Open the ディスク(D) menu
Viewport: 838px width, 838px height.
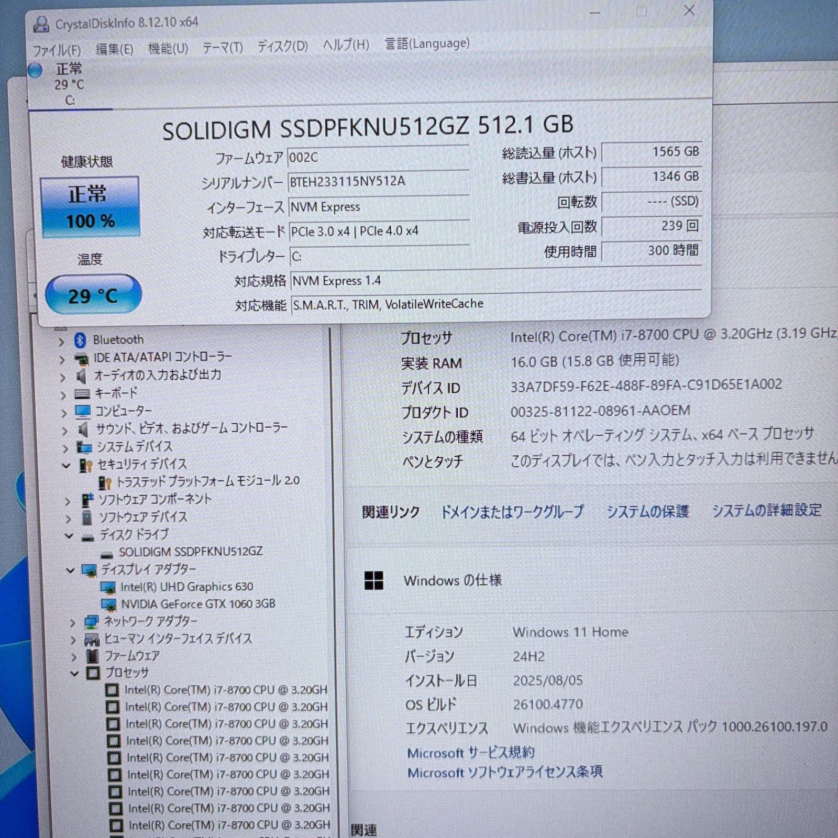click(282, 46)
